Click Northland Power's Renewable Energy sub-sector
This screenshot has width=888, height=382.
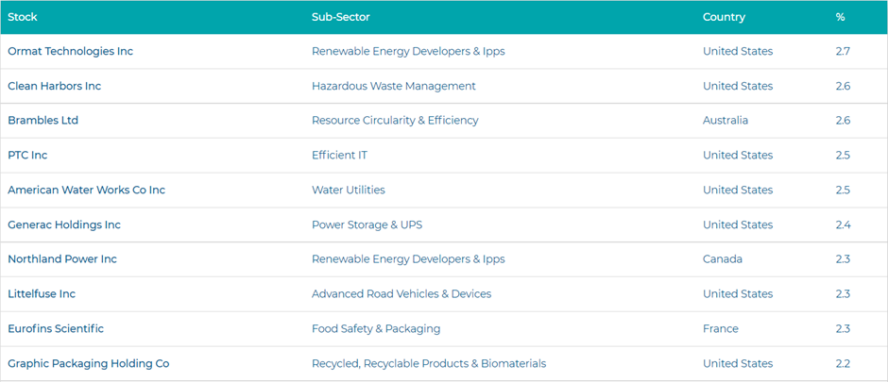click(x=408, y=259)
